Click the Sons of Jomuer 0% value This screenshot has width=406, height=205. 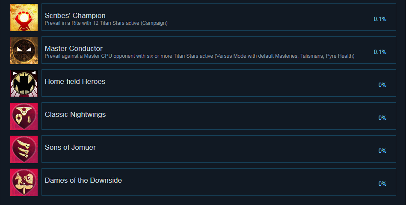[382, 151]
